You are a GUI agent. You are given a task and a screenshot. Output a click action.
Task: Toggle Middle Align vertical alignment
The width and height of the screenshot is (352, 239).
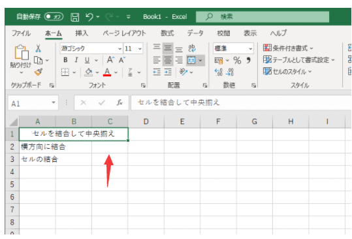point(168,48)
